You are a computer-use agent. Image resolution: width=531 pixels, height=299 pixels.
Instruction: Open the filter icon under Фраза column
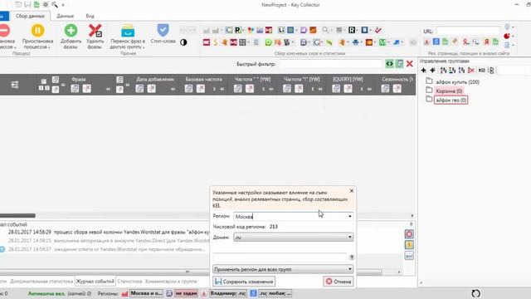point(75,89)
